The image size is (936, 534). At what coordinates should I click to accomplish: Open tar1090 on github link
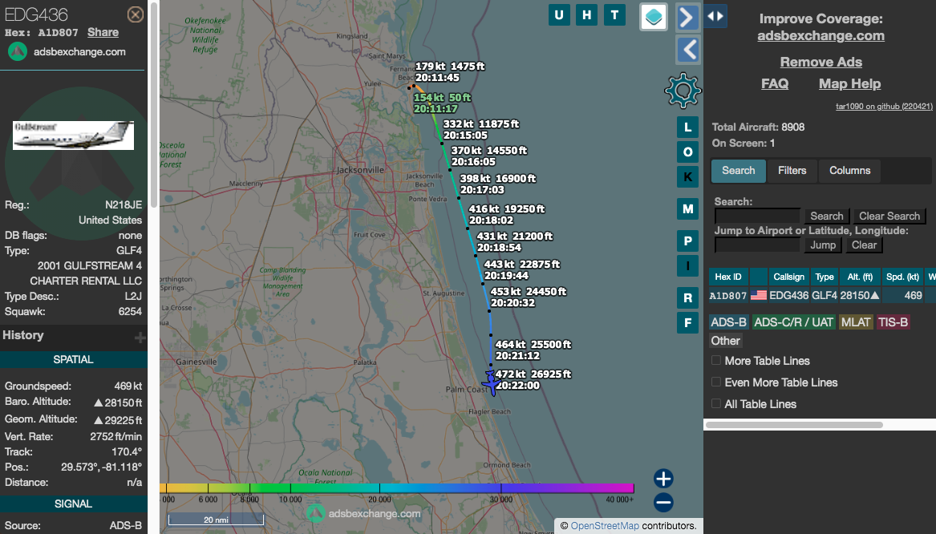884,106
